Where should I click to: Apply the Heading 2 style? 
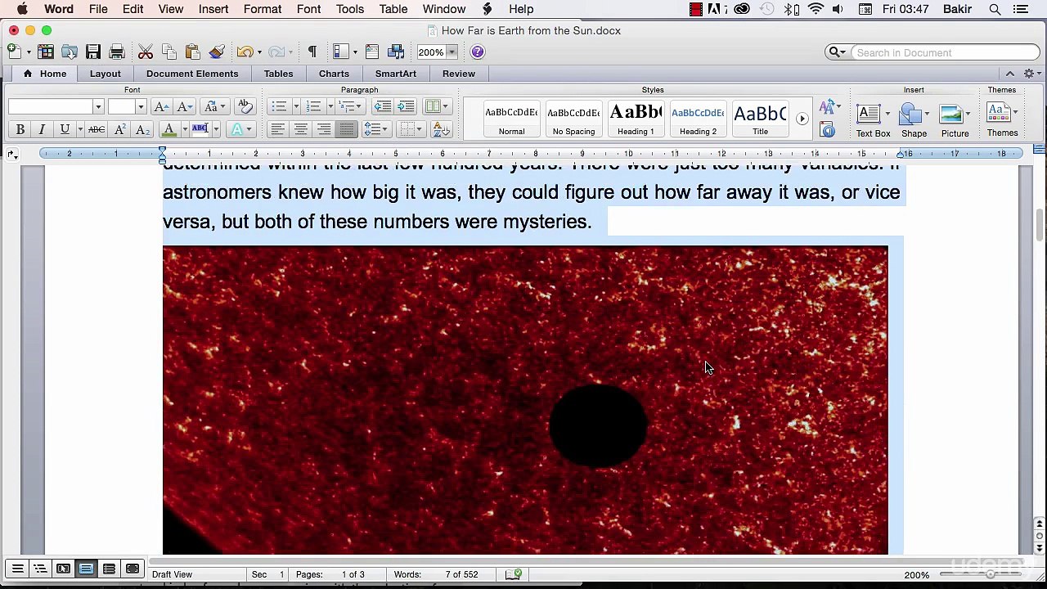coord(698,119)
